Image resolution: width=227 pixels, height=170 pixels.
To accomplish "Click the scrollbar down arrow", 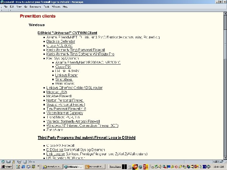I will pos(225,158).
